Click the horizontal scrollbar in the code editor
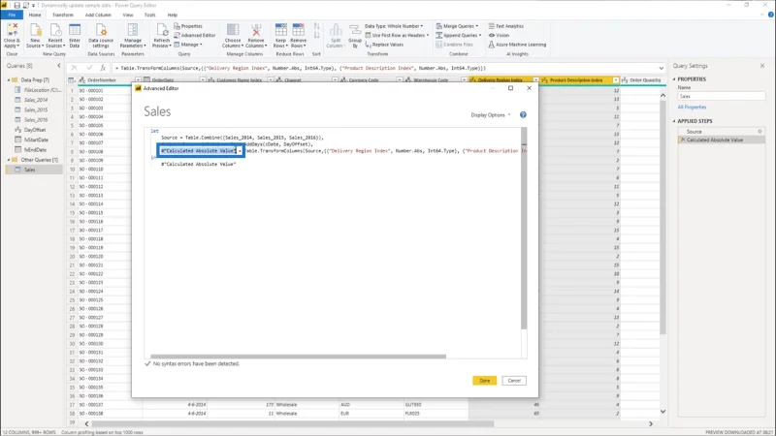Image resolution: width=776 pixels, height=436 pixels. [x=298, y=357]
